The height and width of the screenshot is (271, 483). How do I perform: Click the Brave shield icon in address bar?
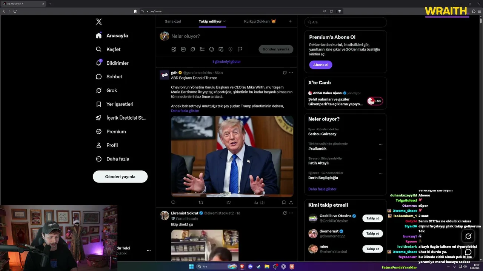(x=340, y=11)
